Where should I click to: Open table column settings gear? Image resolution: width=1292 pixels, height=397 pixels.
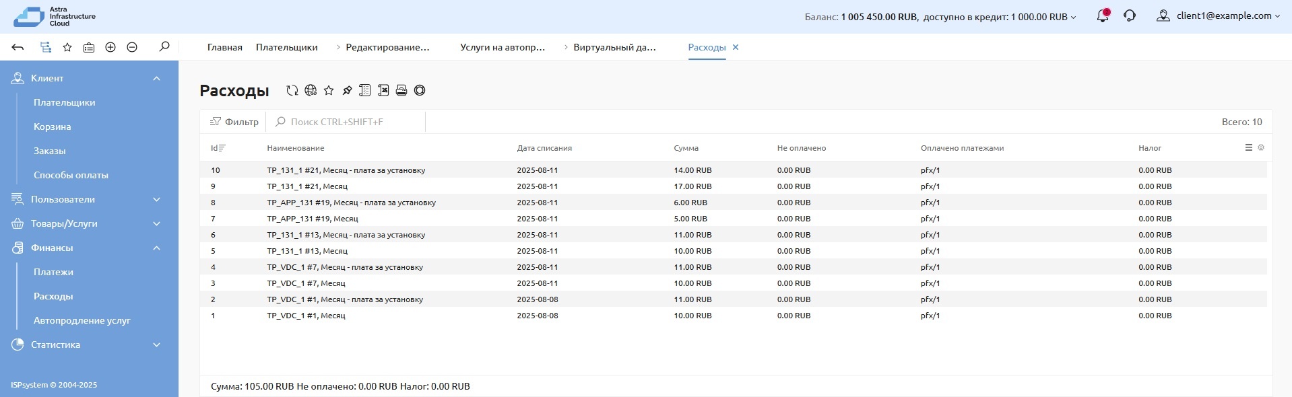(1261, 147)
